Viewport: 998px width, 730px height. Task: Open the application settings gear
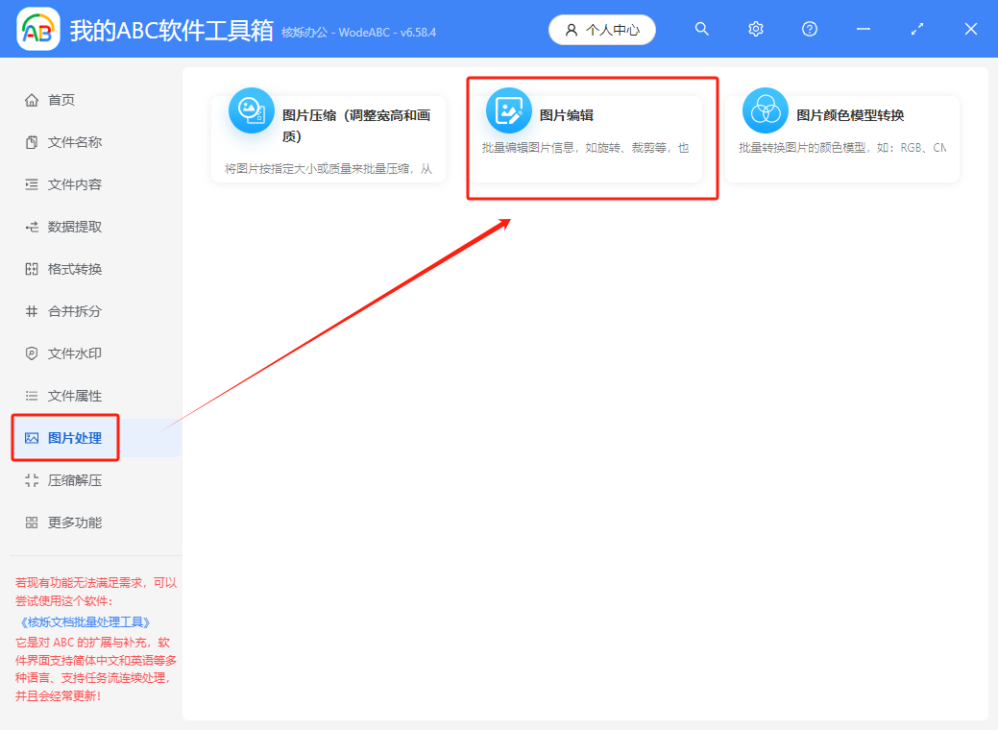pos(756,29)
